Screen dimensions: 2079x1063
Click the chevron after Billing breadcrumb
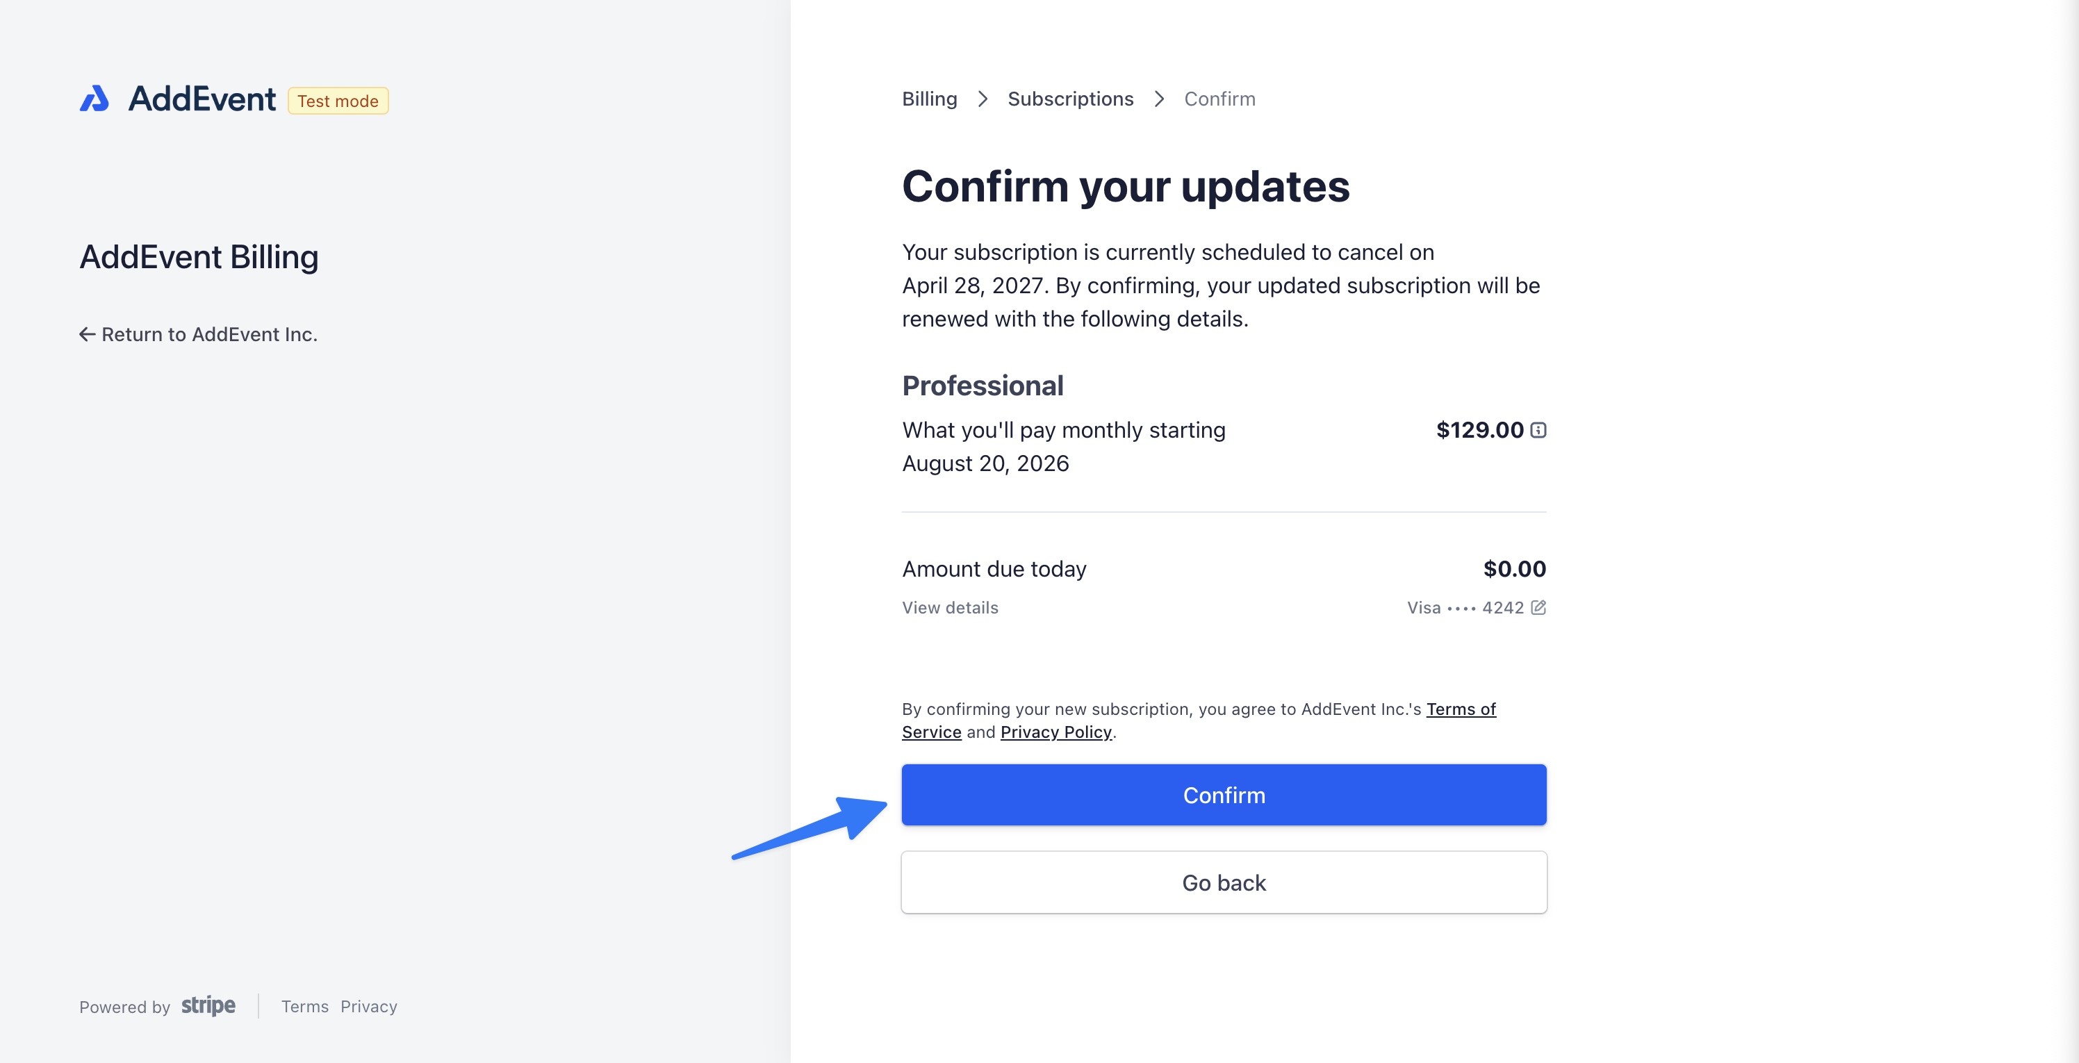coord(983,99)
